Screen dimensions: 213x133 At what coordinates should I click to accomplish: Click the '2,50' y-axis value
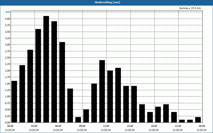point(8,58)
